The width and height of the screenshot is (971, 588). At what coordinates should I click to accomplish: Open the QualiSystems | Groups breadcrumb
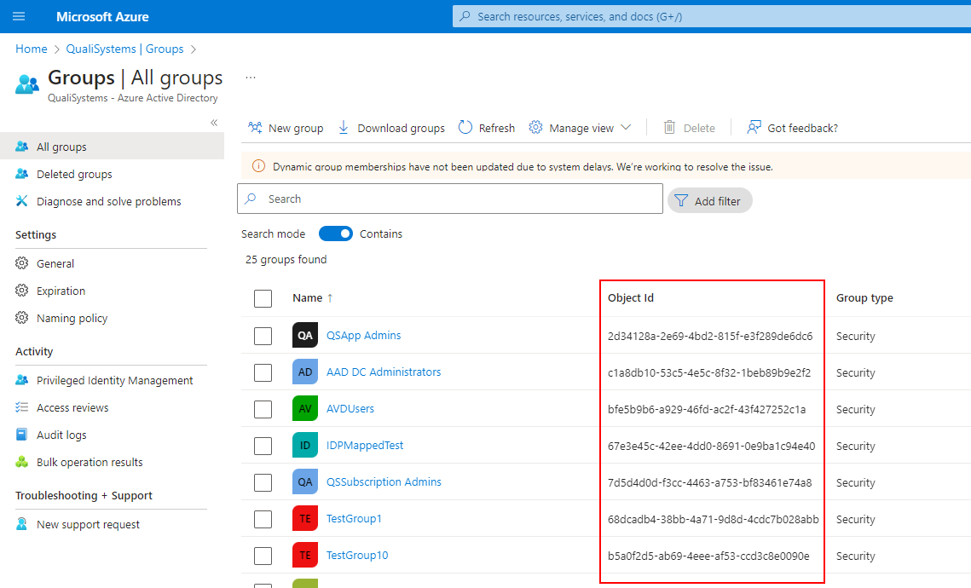click(x=124, y=49)
